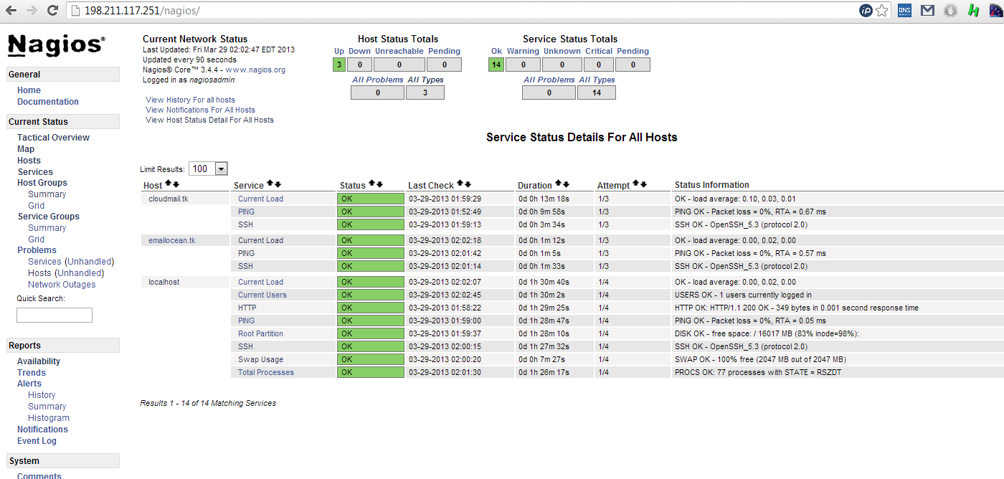
Task: Open the localhost host link
Action: (x=164, y=282)
